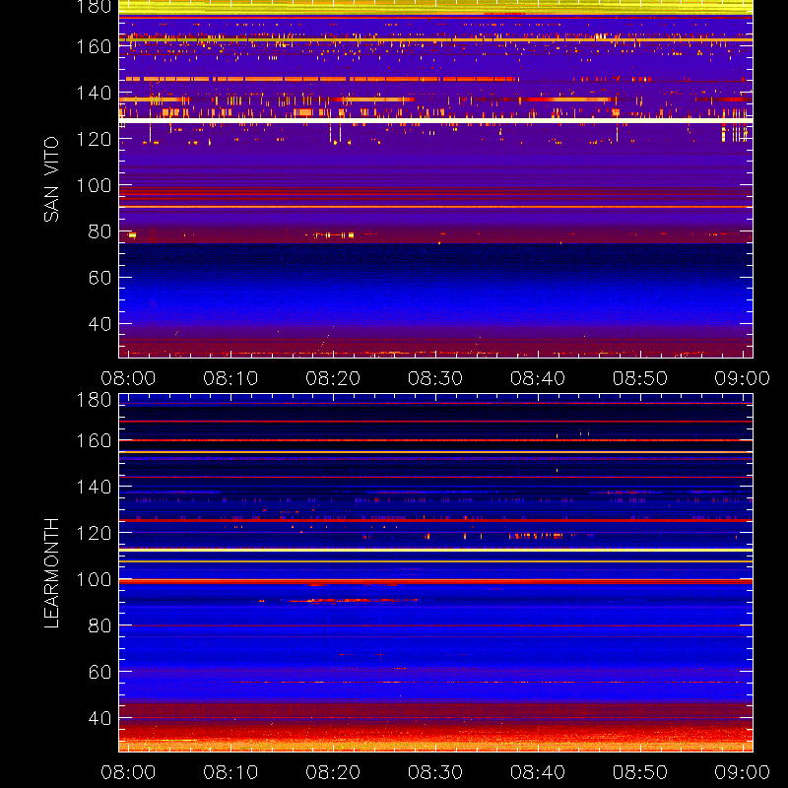Viewport: 788px width, 788px height.
Task: Click the 08:00 time label below Learmonth plot
Action: 128,772
